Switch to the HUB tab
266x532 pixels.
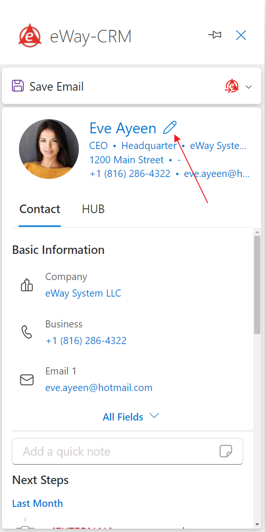(x=93, y=209)
